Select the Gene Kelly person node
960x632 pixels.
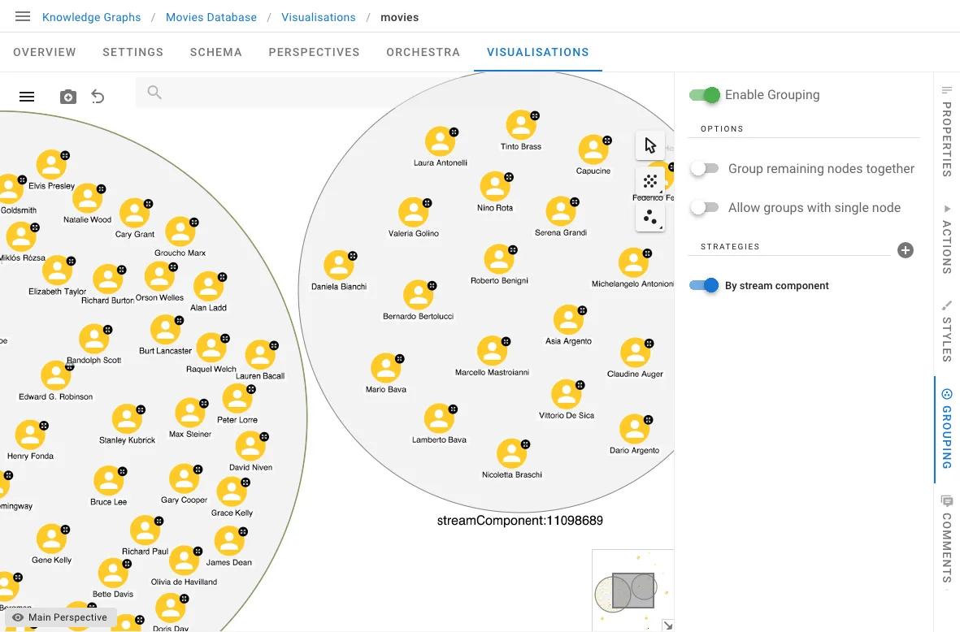coord(51,539)
